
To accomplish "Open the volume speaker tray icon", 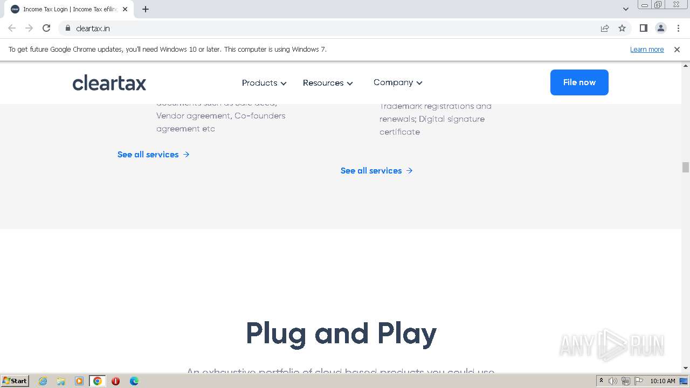I will point(613,381).
